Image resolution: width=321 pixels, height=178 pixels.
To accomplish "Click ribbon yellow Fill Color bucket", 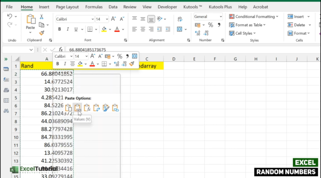I will click(x=104, y=29).
